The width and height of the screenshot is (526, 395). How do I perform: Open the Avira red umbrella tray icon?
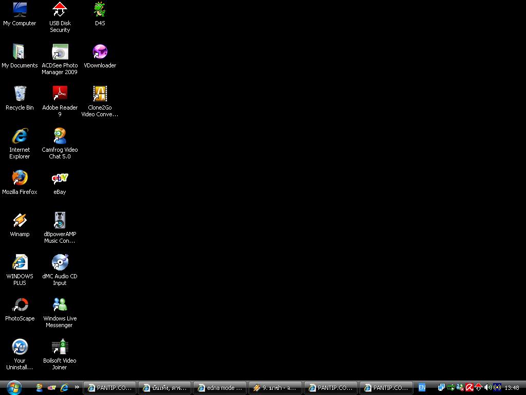[469, 388]
